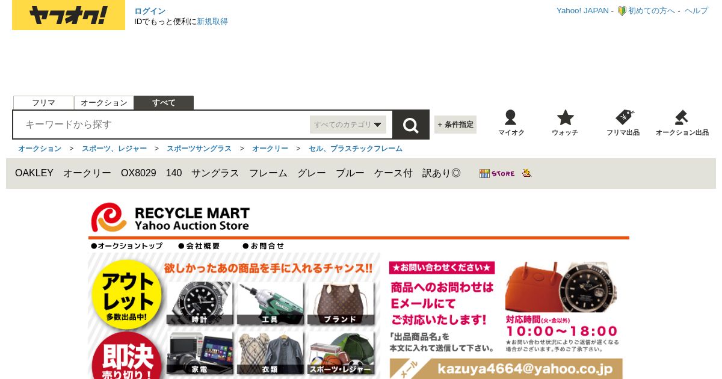The image size is (722, 379).
Task: Open the スポーツ・レジャー thumbnail
Action: [341, 353]
